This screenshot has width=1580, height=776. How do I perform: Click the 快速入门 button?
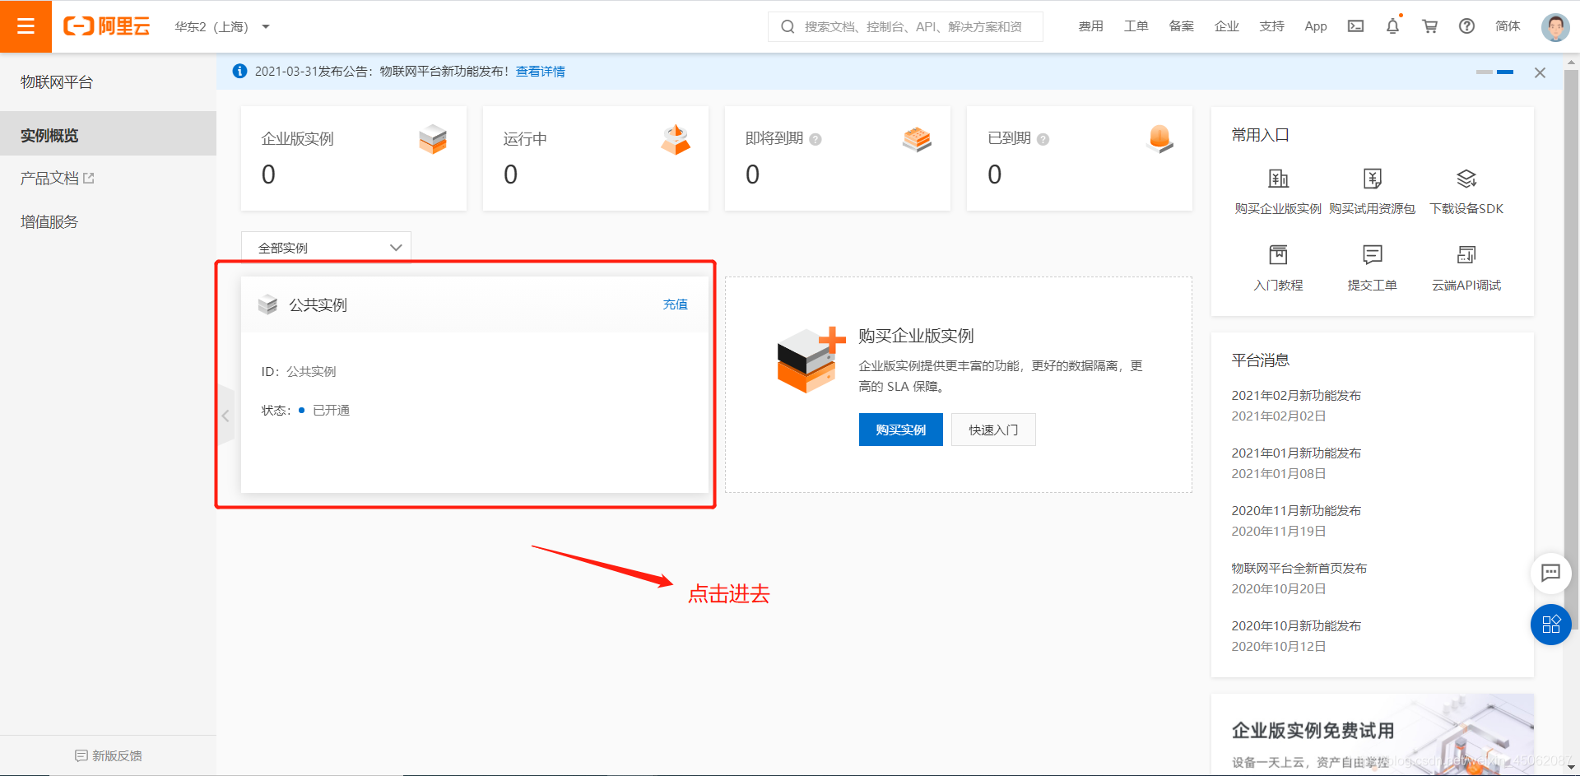[x=993, y=430]
